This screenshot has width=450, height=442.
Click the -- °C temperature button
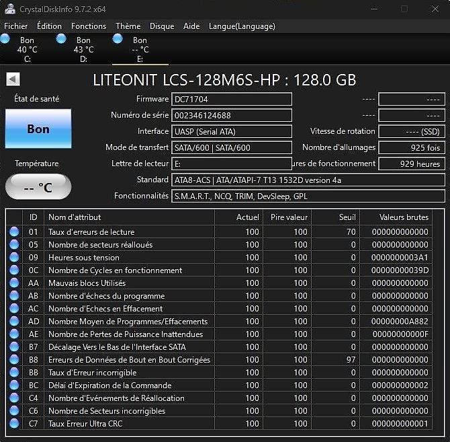click(38, 187)
